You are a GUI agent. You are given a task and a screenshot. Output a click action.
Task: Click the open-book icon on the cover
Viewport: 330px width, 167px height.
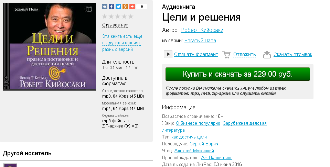click(89, 9)
